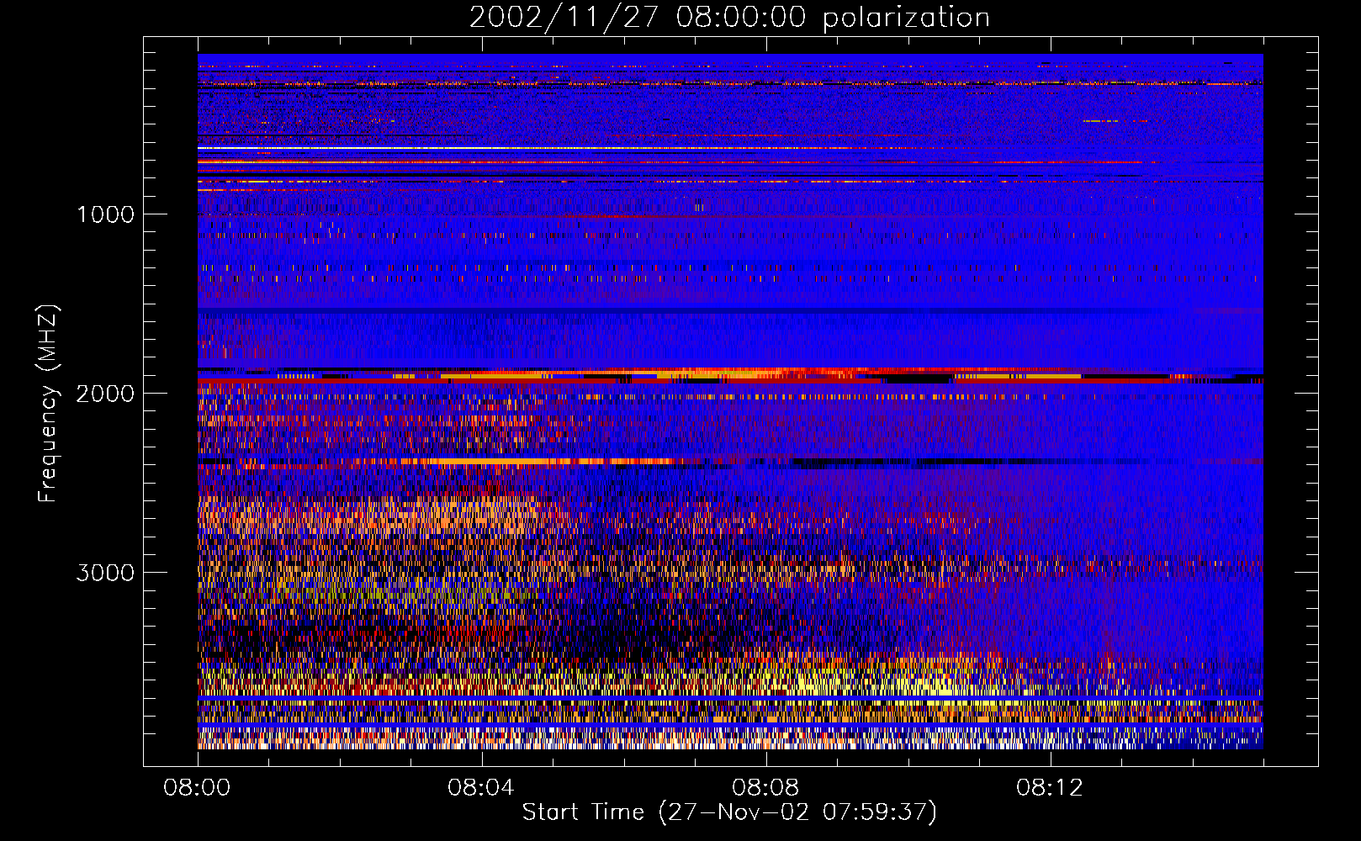Select the 2000 frequency tick label
The image size is (1361, 841).
click(105, 394)
